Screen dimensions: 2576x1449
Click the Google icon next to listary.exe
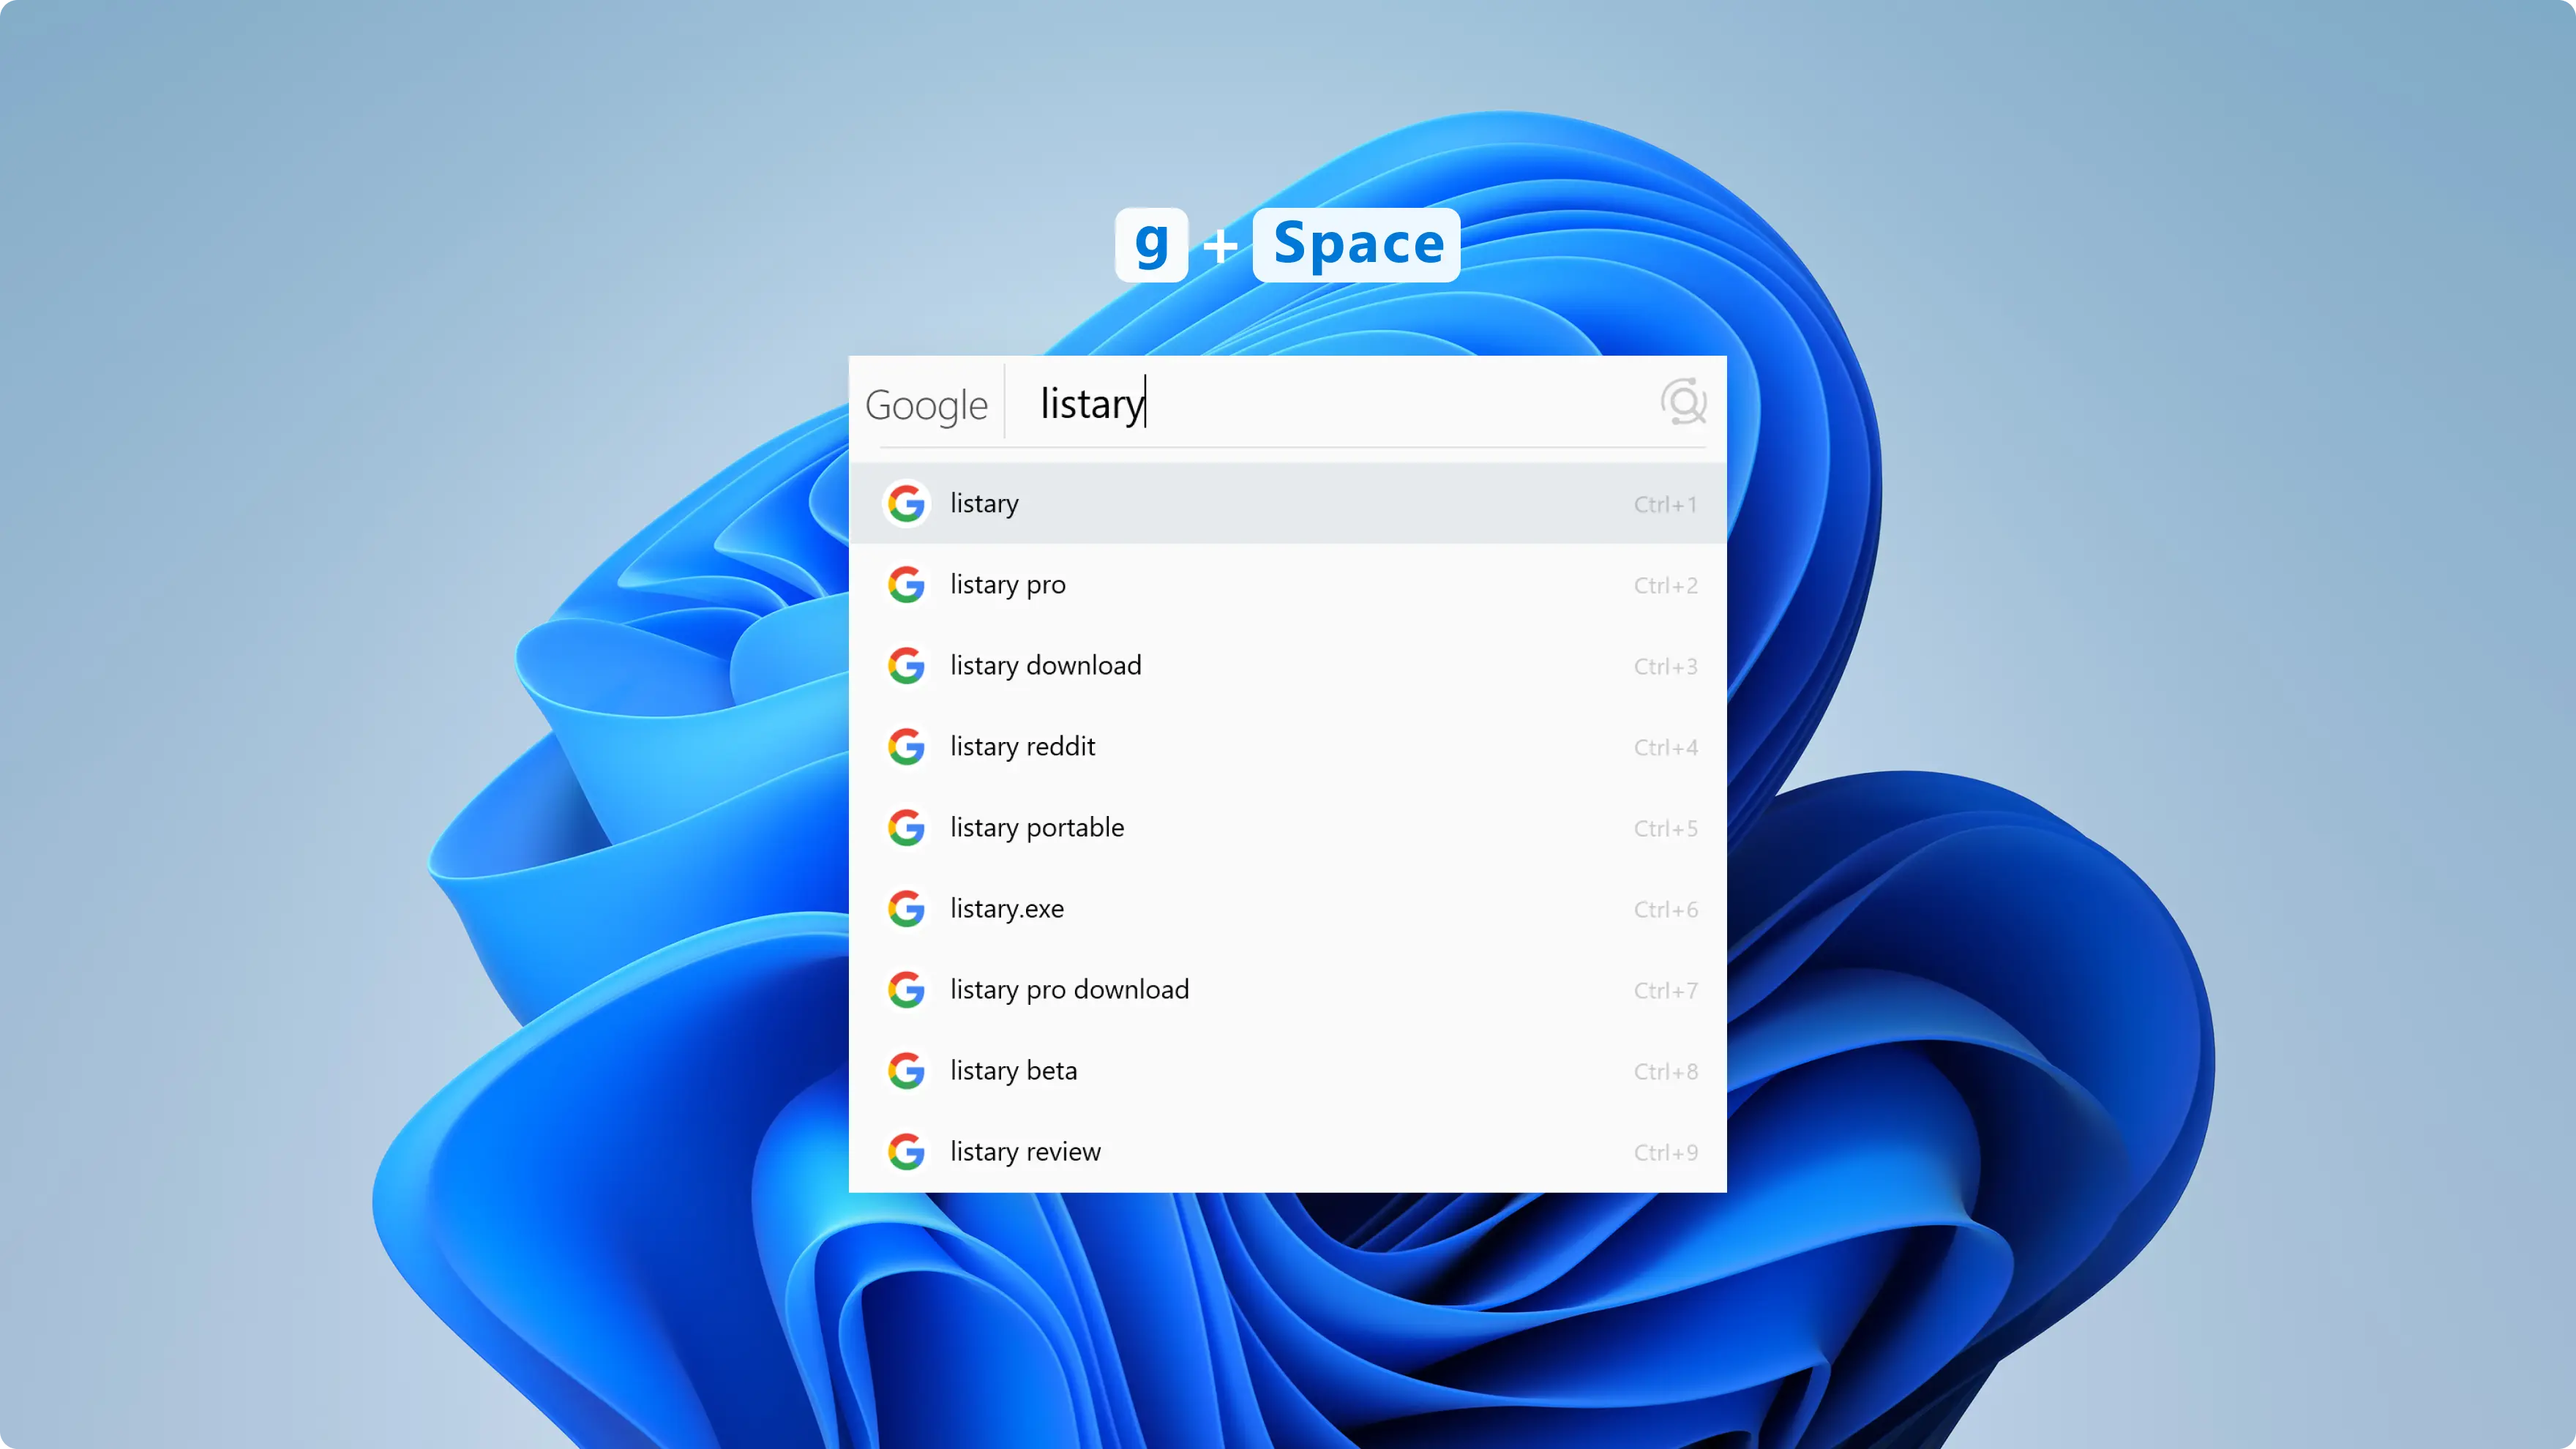(906, 908)
